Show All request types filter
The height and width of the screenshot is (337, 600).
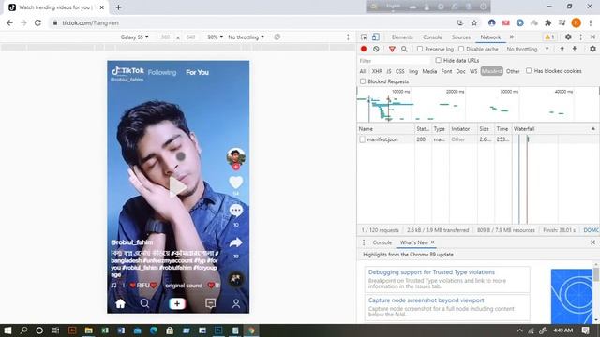[x=363, y=71]
